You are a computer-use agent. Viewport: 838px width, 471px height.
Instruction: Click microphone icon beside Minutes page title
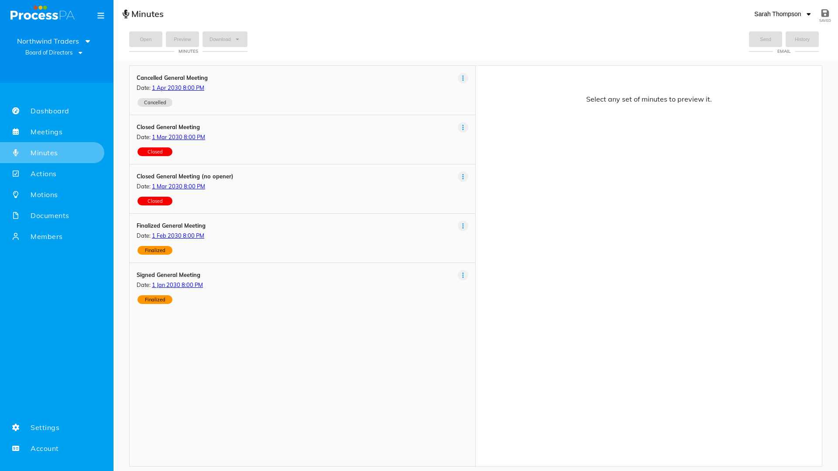coord(126,14)
